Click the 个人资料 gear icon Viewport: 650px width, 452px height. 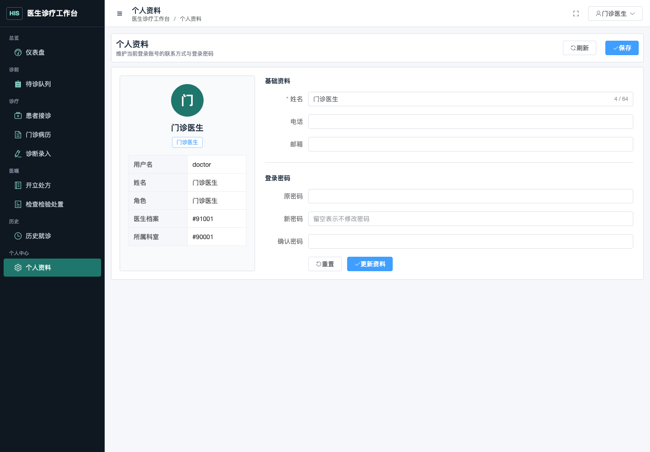point(18,268)
